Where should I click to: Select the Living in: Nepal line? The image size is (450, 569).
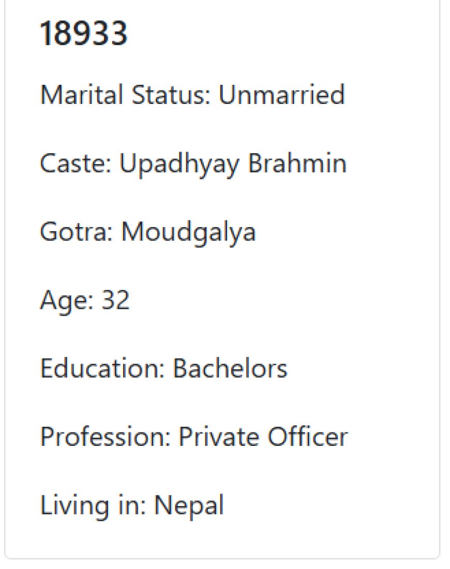pos(132,506)
